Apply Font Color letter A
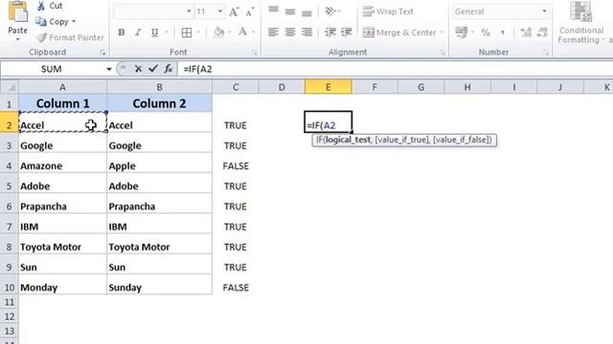 coord(242,32)
